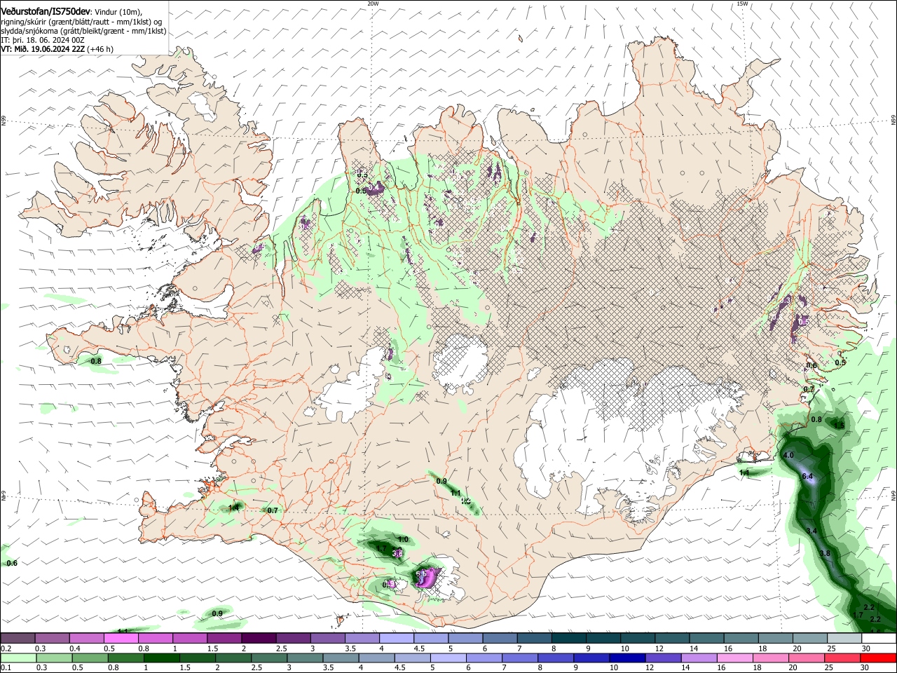Click the 'VT: Mið. 19.06.2024 22Z (+46 h)' line
Viewport: 897px width, 673px height.
point(57,49)
